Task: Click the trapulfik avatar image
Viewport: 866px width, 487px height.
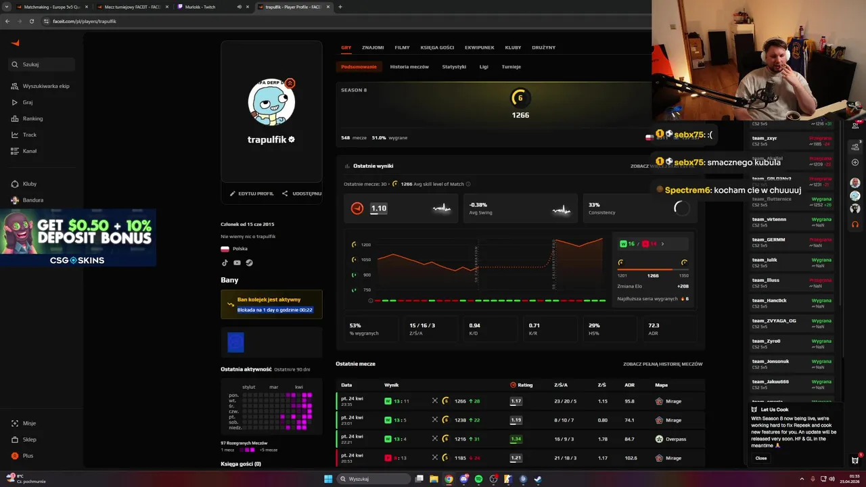Action: point(271,102)
